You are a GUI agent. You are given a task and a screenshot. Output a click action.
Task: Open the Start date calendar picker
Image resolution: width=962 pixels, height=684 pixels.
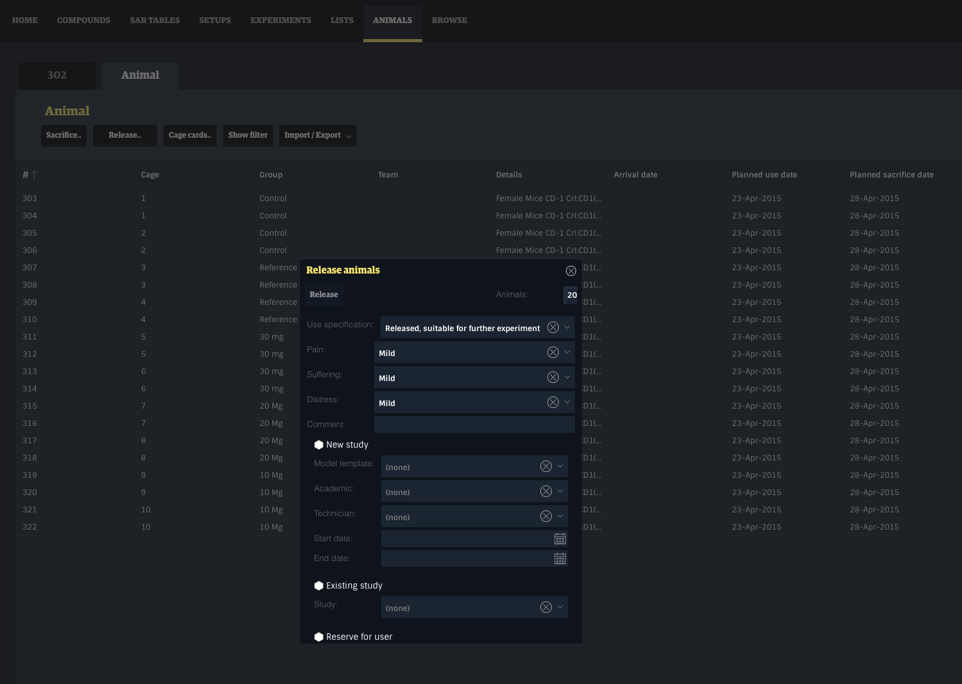(x=560, y=539)
